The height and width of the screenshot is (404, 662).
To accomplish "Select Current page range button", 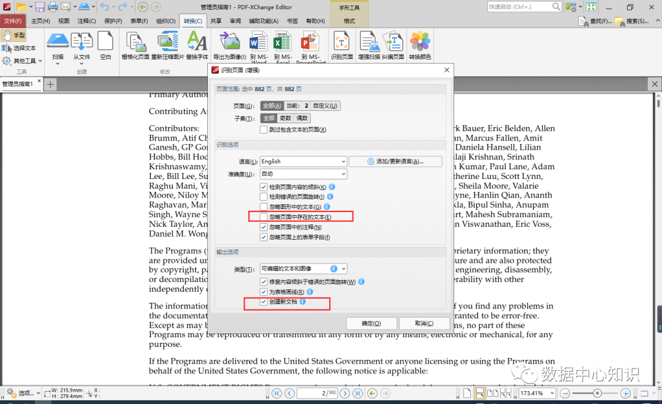I will (297, 106).
